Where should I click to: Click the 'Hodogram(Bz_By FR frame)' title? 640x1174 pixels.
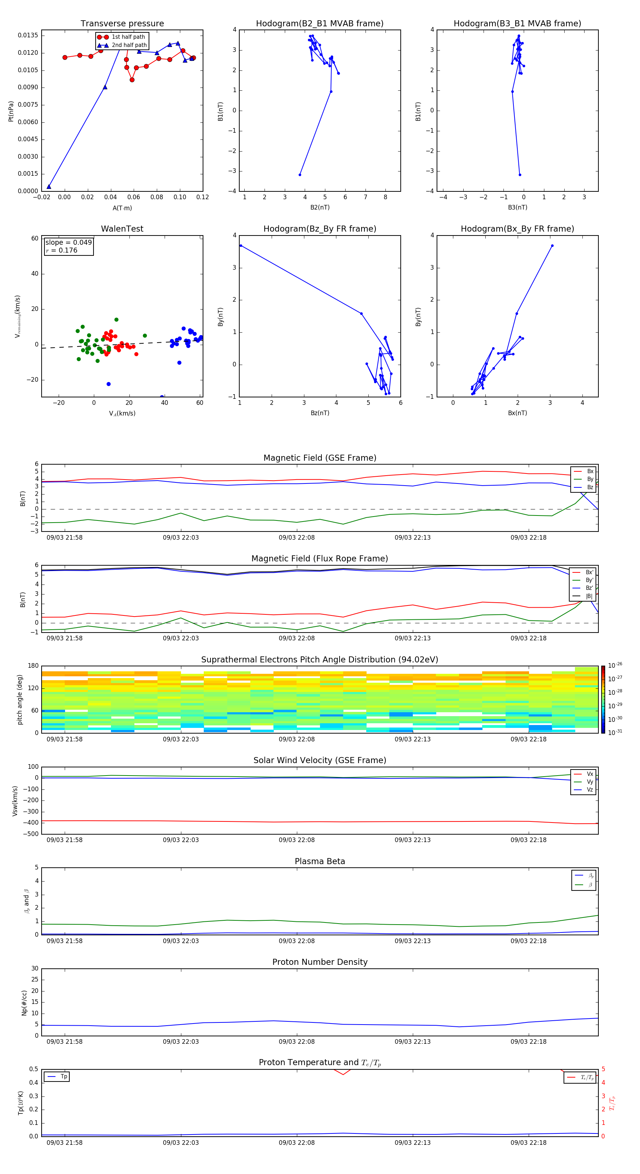pos(320,229)
